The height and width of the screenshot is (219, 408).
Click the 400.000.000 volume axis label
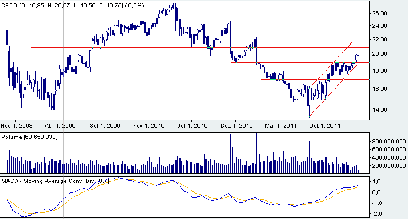click(x=389, y=158)
